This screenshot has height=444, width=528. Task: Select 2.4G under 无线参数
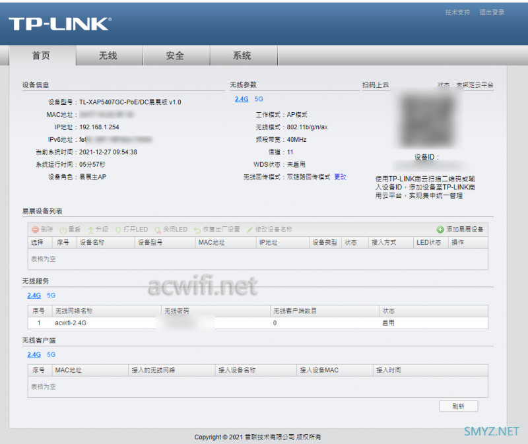click(x=242, y=99)
